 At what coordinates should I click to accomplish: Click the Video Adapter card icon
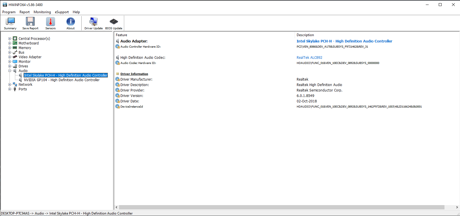15,57
